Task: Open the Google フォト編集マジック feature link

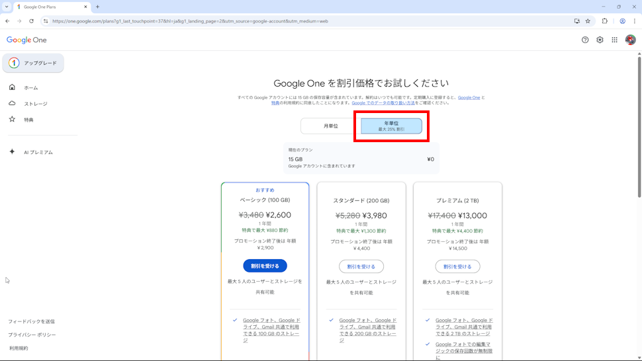Action: [x=464, y=351]
